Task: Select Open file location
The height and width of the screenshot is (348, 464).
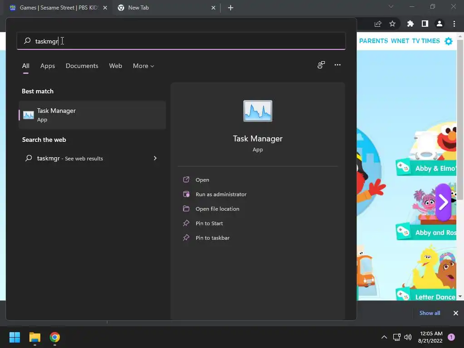Action: point(217,208)
